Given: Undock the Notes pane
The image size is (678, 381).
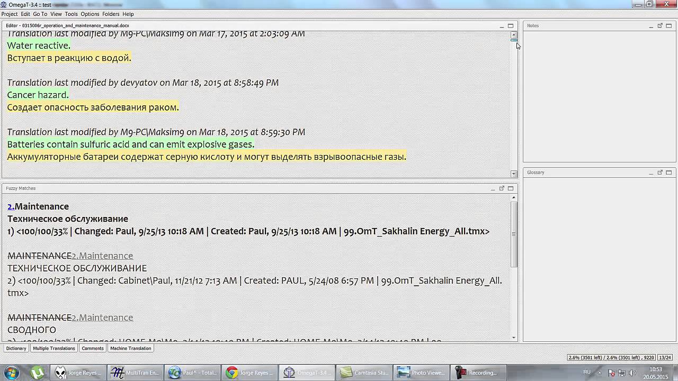Looking at the screenshot, I should pyautogui.click(x=660, y=25).
